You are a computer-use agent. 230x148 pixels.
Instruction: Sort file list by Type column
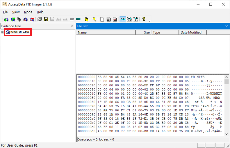point(165,32)
